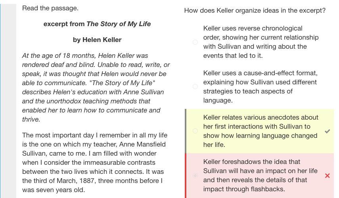Select the reverse chronological order radio button
This screenshot has height=198, width=339.
point(195,42)
